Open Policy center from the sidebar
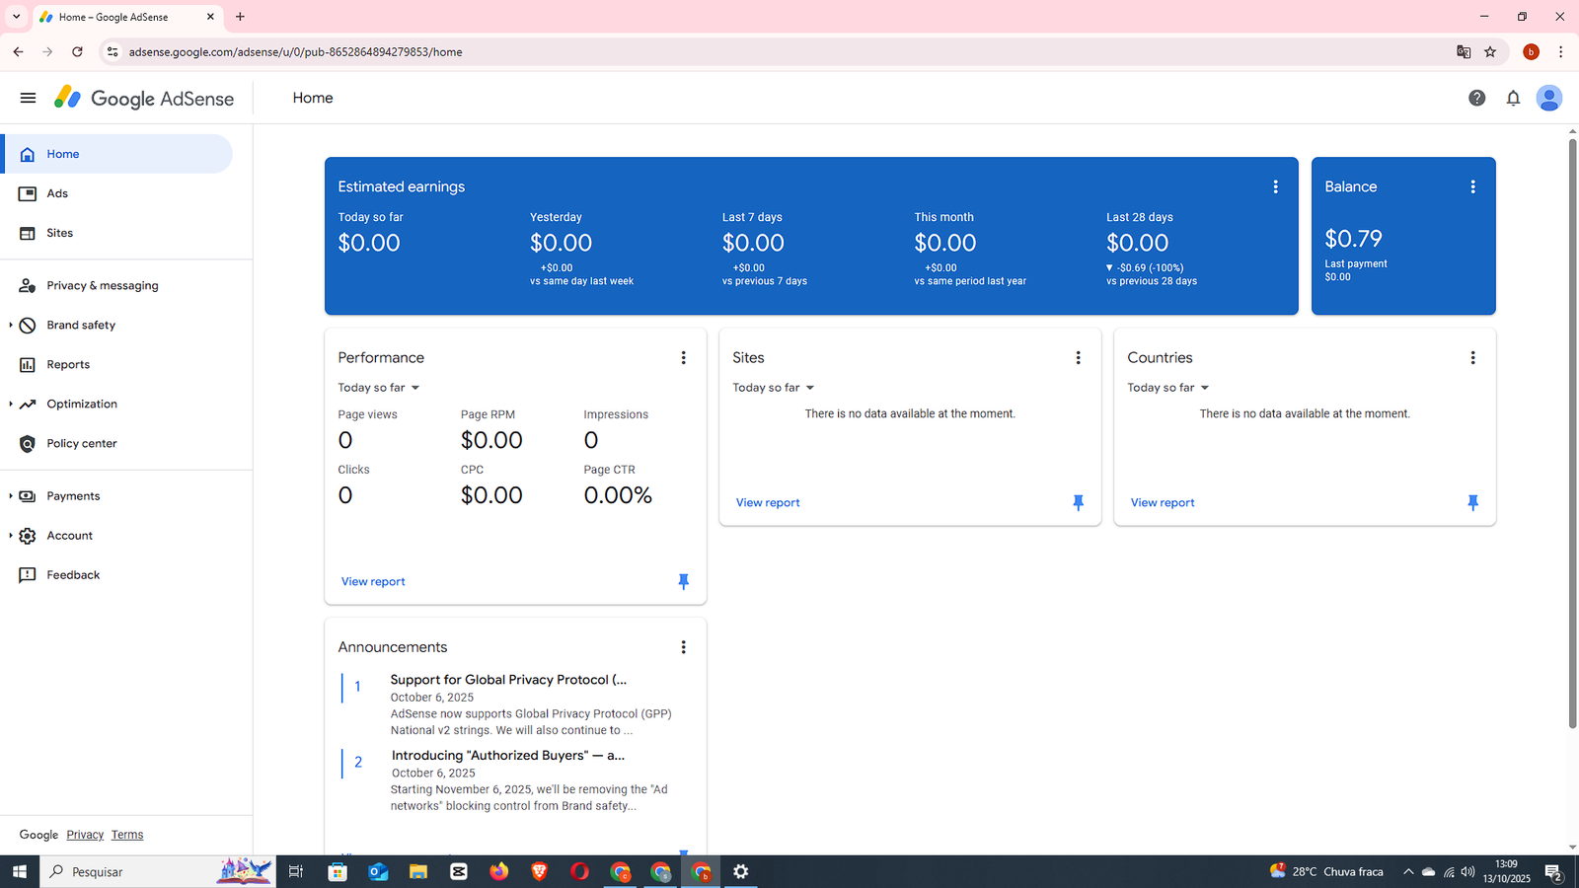1579x888 pixels. tap(81, 444)
